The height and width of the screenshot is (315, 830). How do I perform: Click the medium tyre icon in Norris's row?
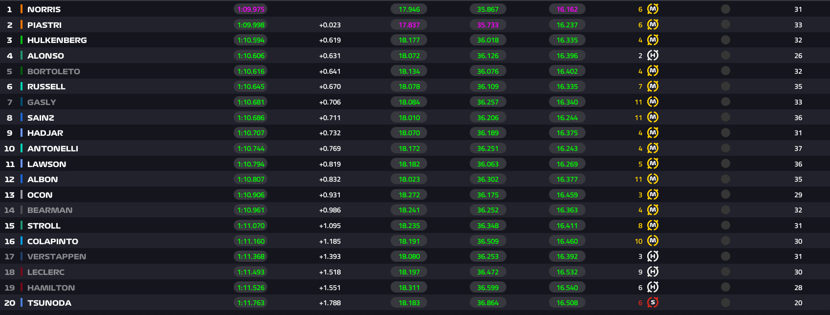pyautogui.click(x=653, y=9)
